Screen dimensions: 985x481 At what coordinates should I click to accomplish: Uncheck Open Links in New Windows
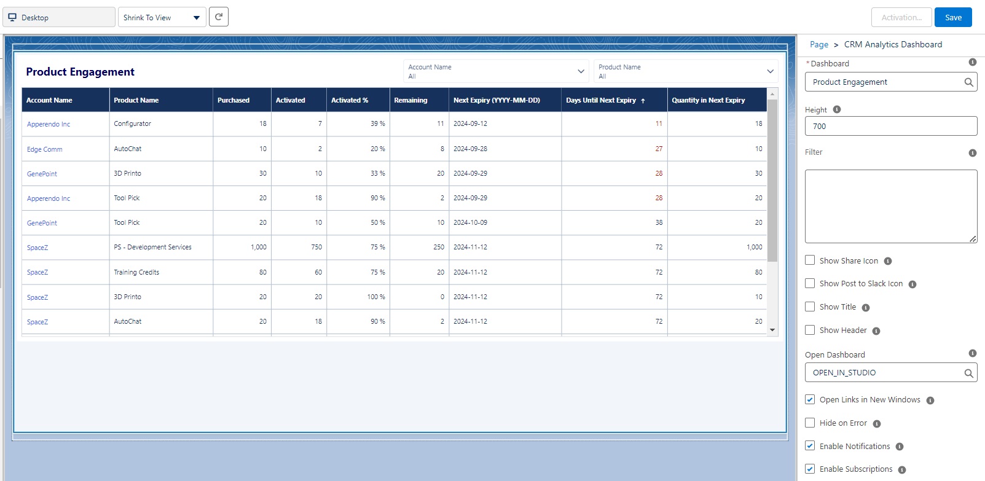(x=810, y=399)
